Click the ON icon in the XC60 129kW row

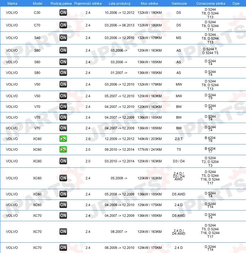[63, 205]
